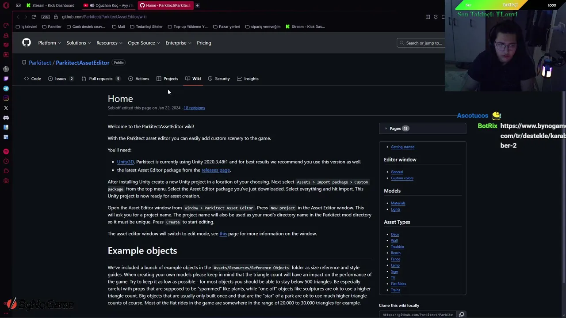Switch to the Projects tab
Screen dimensions: 566x318
[167, 79]
